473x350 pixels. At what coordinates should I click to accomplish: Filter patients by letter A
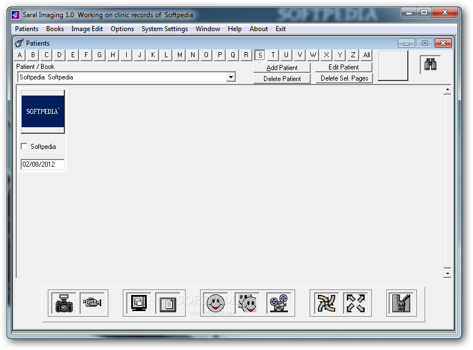pyautogui.click(x=19, y=55)
